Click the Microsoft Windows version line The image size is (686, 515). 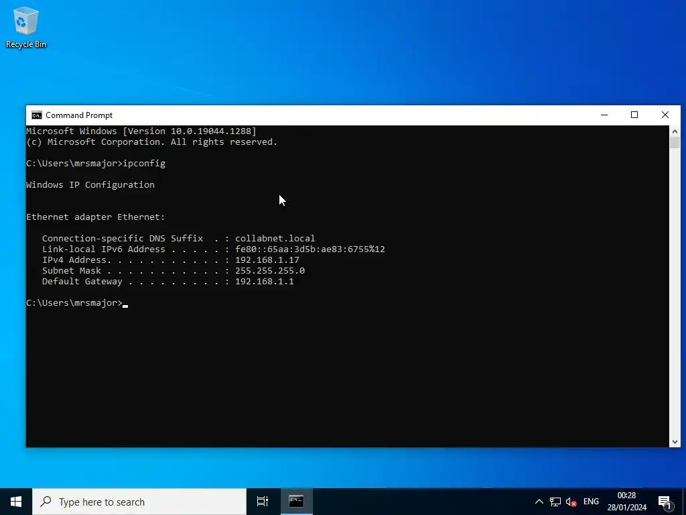[141, 131]
